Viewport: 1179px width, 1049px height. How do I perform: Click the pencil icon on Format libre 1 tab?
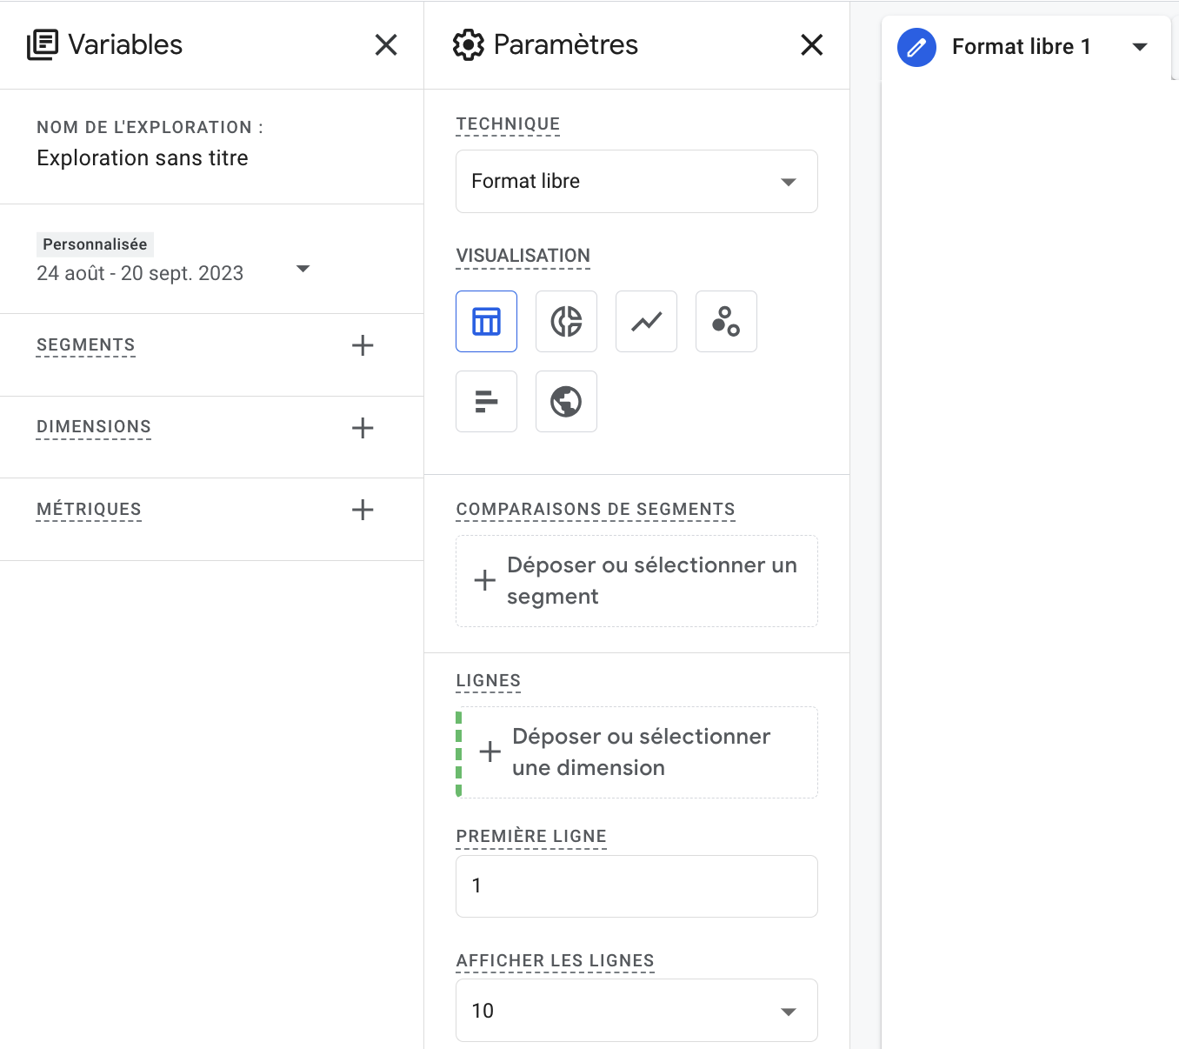pyautogui.click(x=916, y=47)
